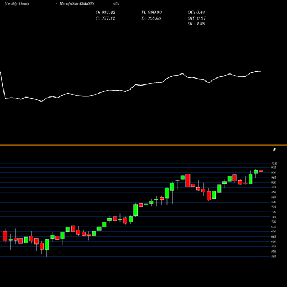Click the "Monthly Charts" title text
Screen dimensions: 287x287
(x=17, y=3)
